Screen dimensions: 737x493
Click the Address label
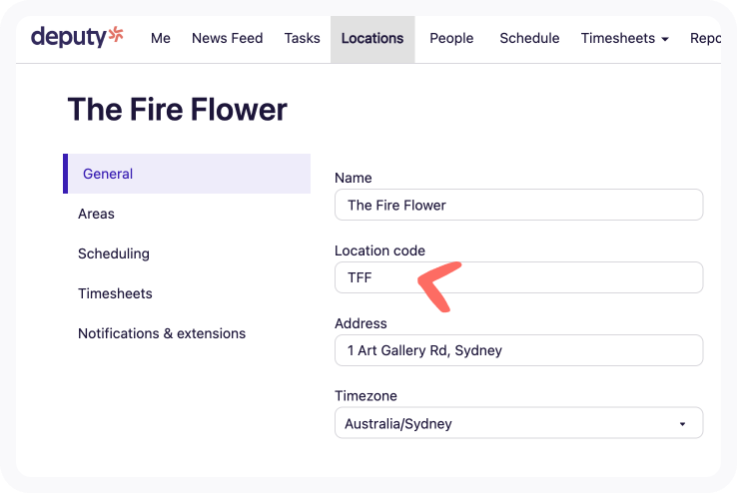tap(361, 323)
